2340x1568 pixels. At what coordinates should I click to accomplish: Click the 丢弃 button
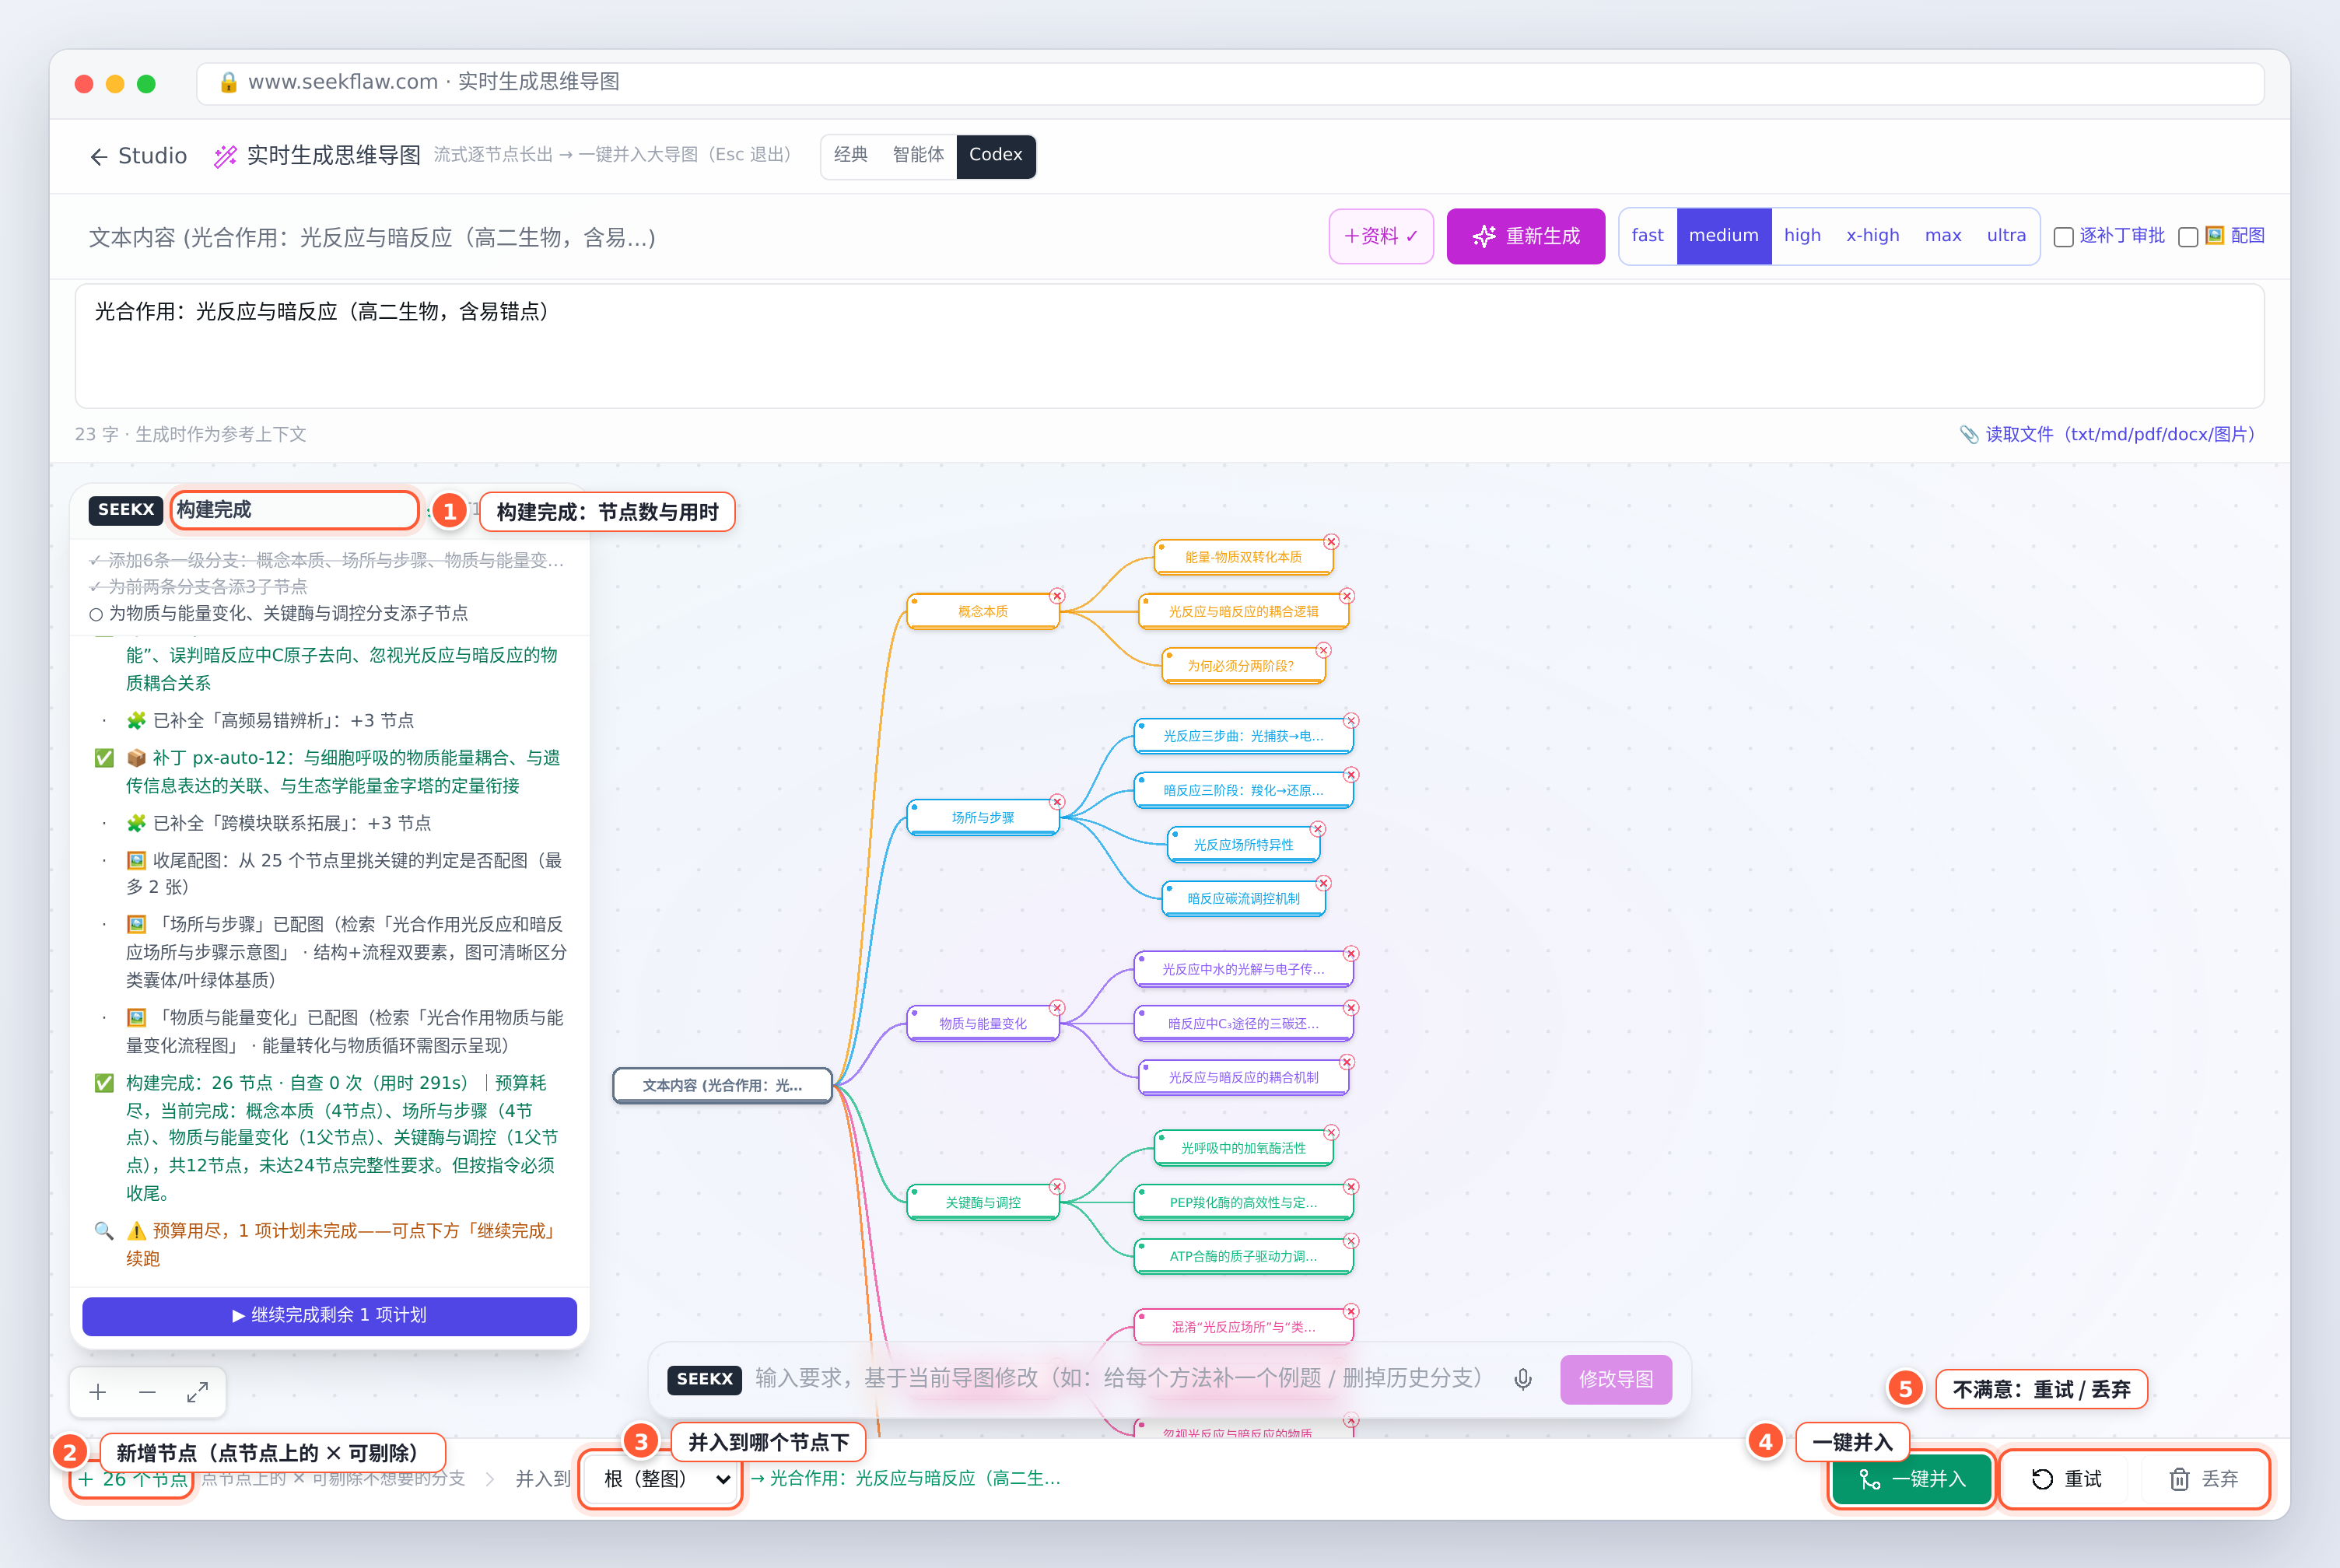2203,1479
